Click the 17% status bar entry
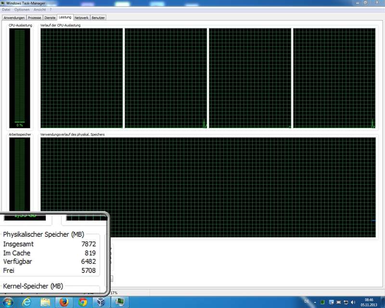Image resolution: width=385 pixels, height=308 pixels. point(114,293)
